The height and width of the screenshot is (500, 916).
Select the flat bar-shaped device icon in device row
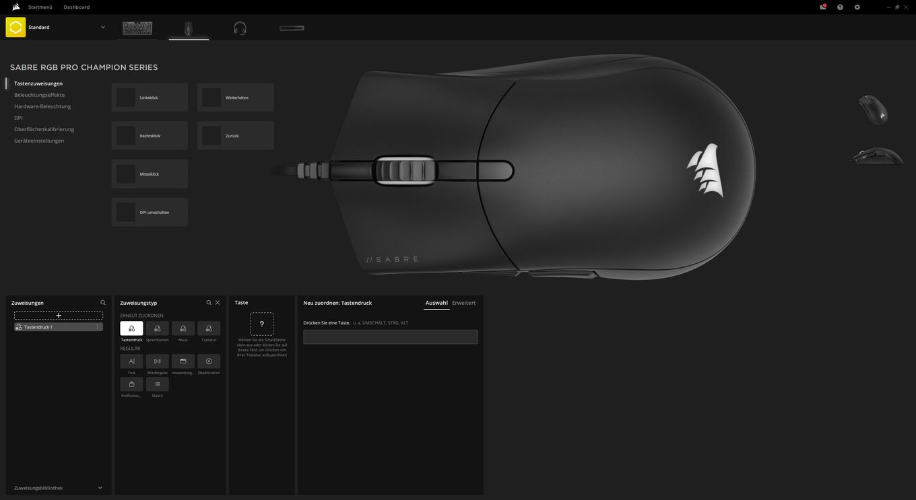coord(292,28)
